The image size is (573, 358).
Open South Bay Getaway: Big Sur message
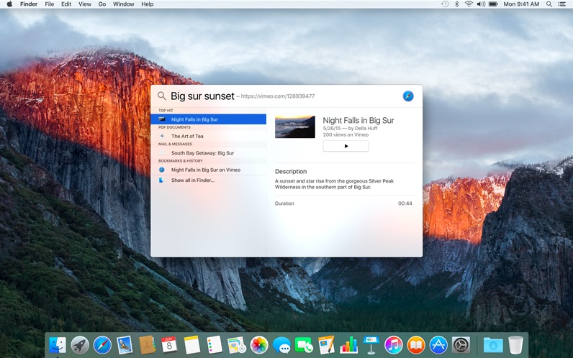tap(202, 153)
